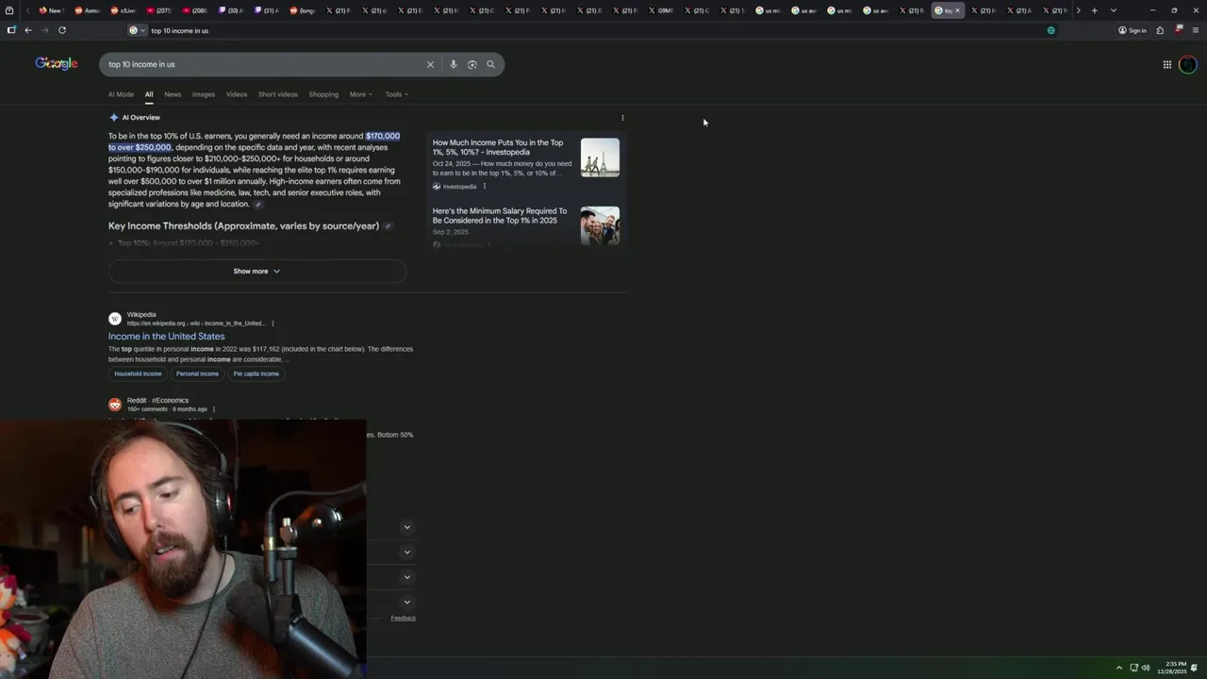Screen dimensions: 1207x679
Task: Open a new browser tab
Action: click(1095, 10)
